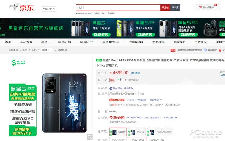This screenshot has width=225, height=141.
Task: Open the shopping cart icon
Action: coord(200,7)
